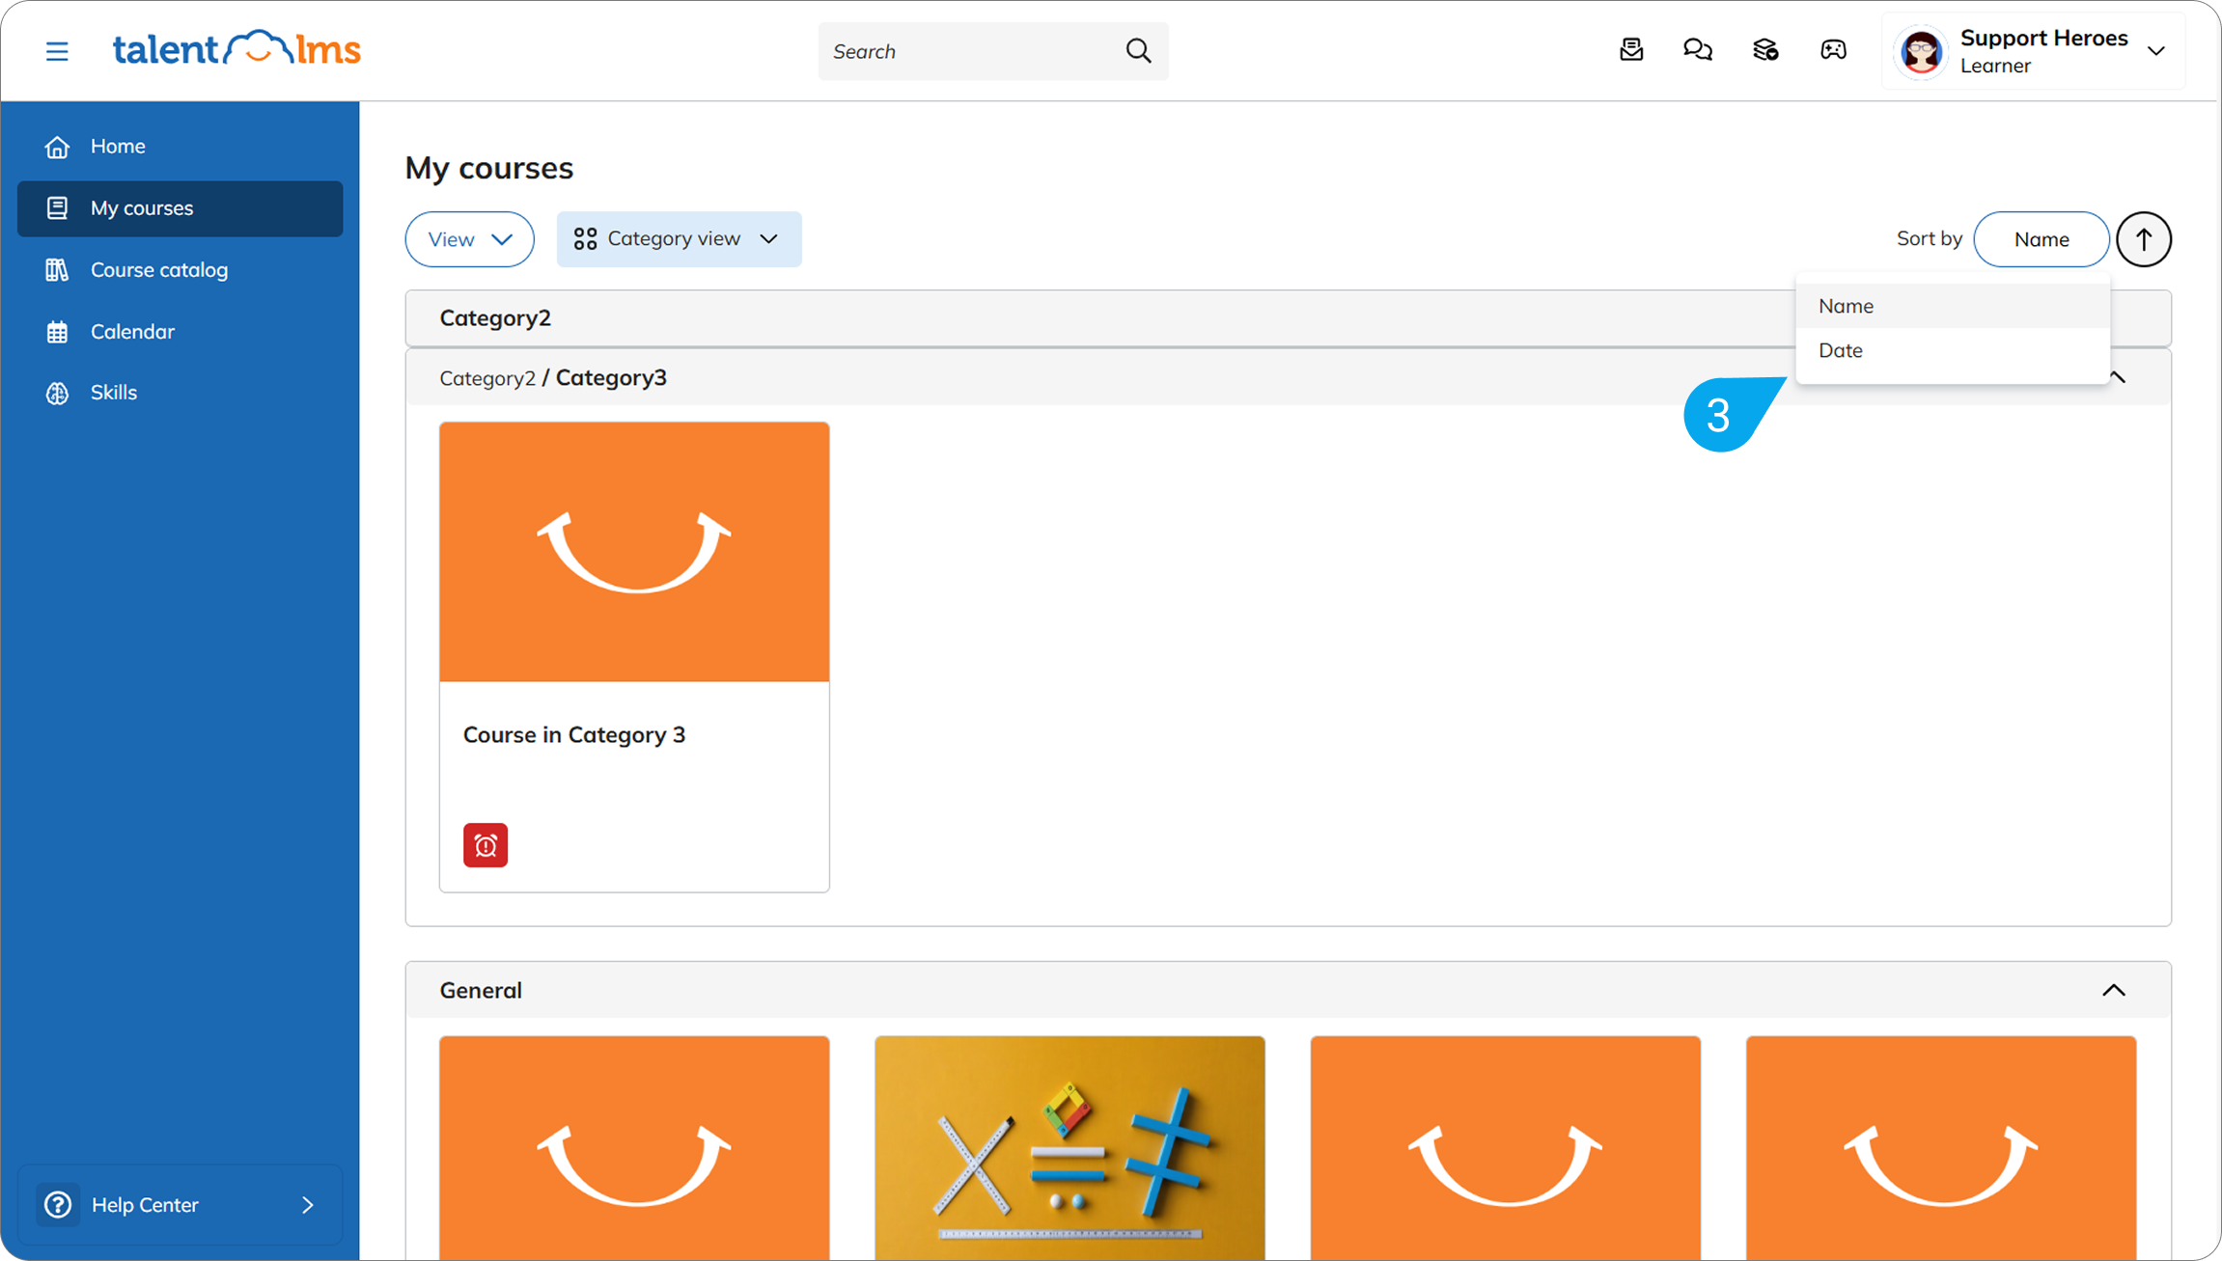The height and width of the screenshot is (1261, 2222).
Task: Click the Help Center question mark icon
Action: [58, 1205]
